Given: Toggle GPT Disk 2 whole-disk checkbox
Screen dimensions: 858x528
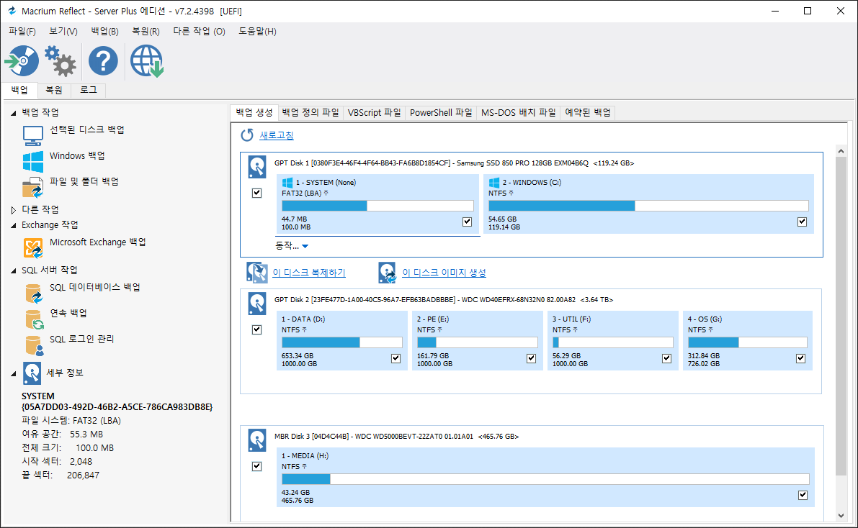Looking at the screenshot, I should pyautogui.click(x=256, y=329).
